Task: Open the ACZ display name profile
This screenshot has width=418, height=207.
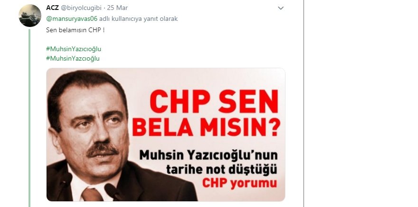Action: (52, 8)
